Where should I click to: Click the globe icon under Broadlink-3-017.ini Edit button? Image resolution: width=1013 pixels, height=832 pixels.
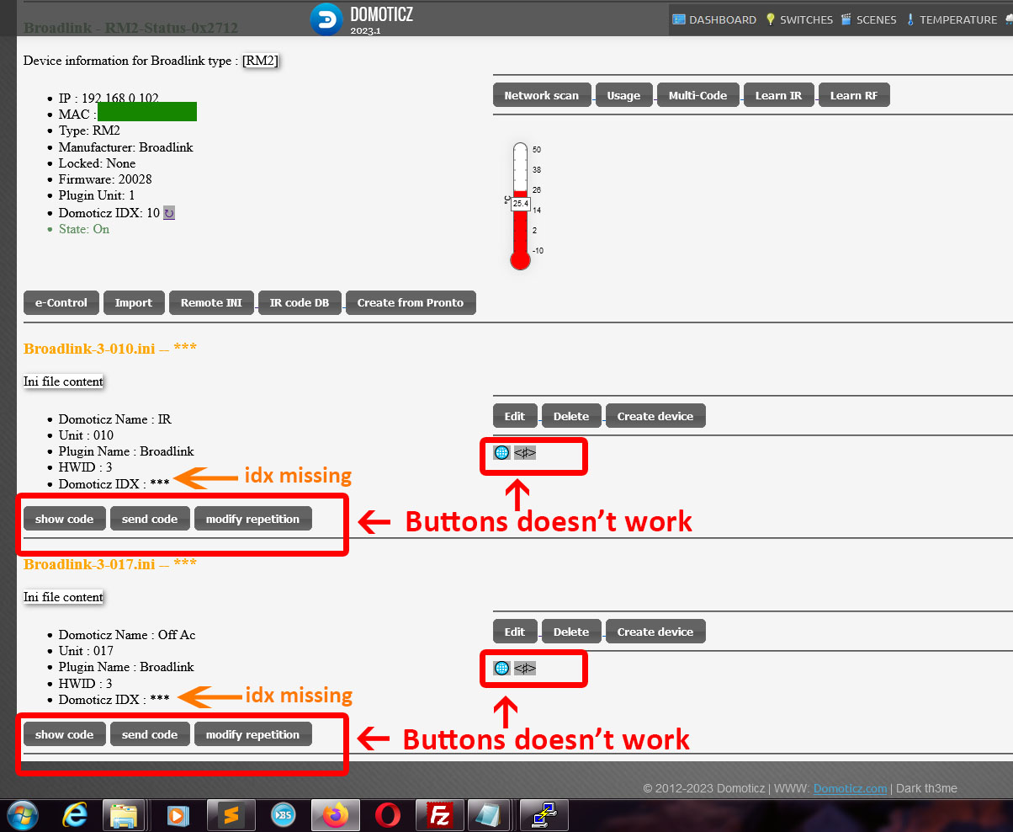pos(501,669)
